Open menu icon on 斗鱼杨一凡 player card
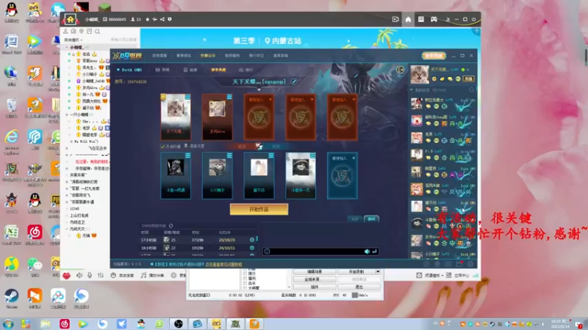 312,155
